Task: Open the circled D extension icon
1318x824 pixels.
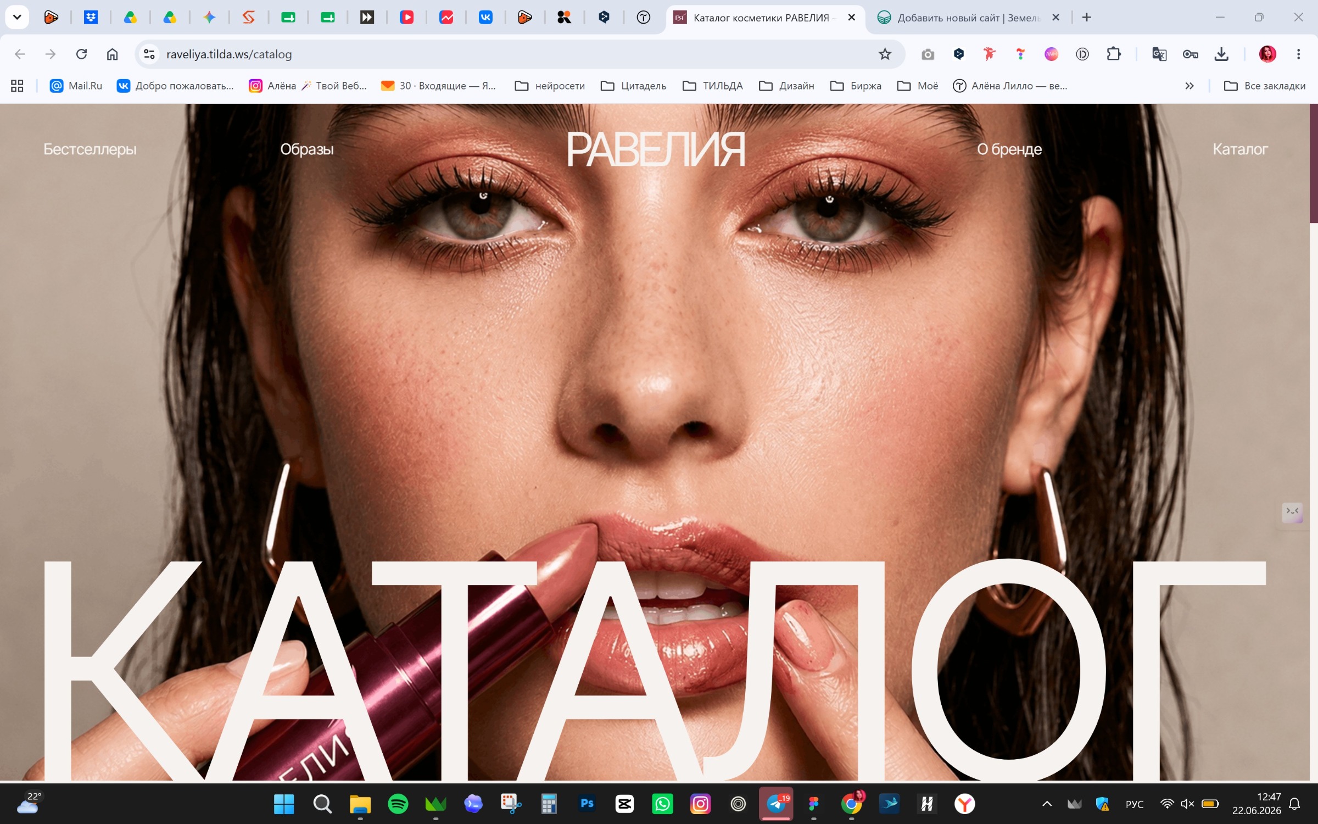Action: pyautogui.click(x=1082, y=54)
